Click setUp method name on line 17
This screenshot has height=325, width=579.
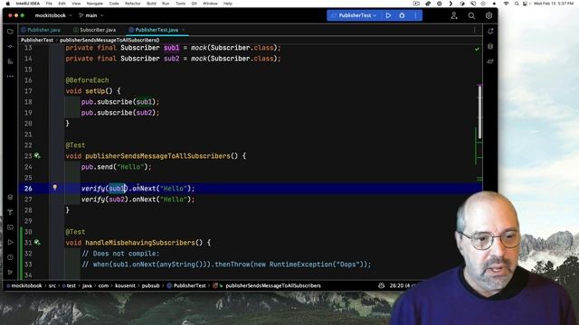tap(95, 91)
